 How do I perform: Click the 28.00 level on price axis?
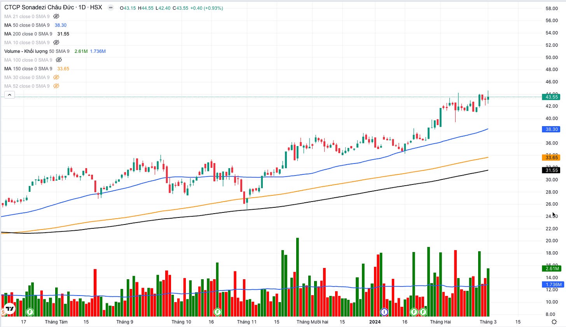pos(552,192)
